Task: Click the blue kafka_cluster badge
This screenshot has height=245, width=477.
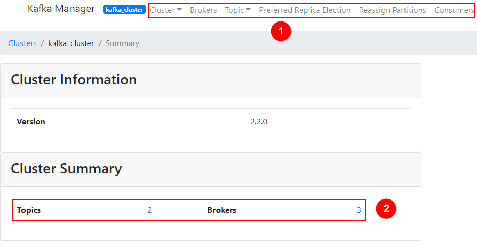Action: pyautogui.click(x=125, y=10)
